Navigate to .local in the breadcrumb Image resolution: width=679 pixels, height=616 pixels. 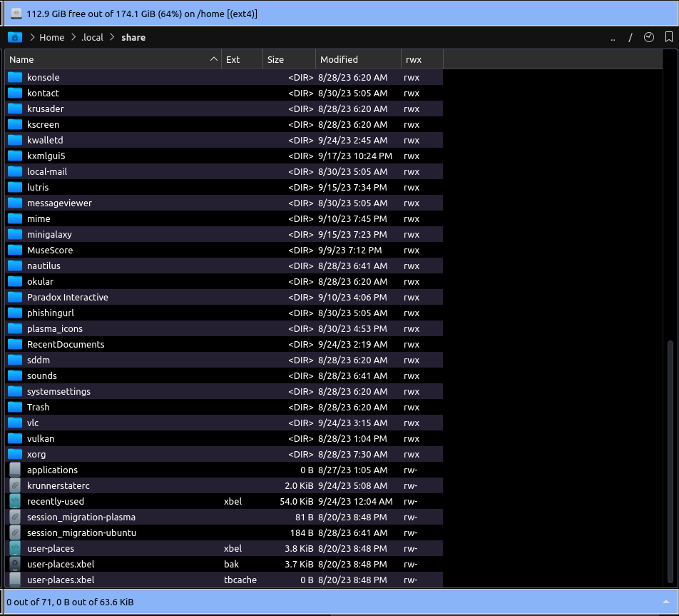point(92,37)
